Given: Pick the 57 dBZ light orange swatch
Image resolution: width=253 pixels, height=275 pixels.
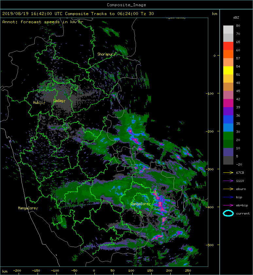Looking at the screenshot, I should click(228, 62).
